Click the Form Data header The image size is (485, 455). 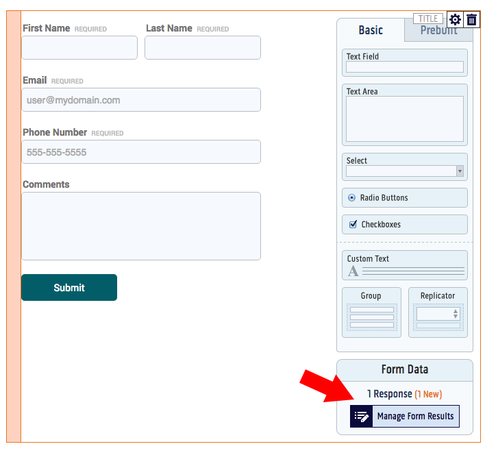[405, 369]
